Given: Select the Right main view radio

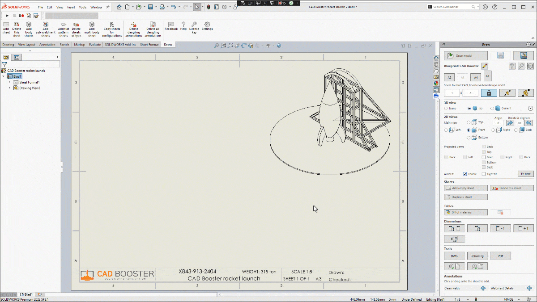Looking at the screenshot, I should click(x=493, y=130).
